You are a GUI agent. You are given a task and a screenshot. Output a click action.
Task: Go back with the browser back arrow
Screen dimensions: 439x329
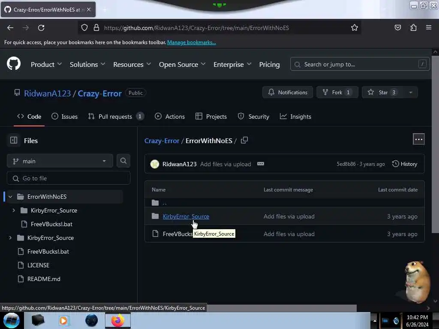tap(10, 28)
